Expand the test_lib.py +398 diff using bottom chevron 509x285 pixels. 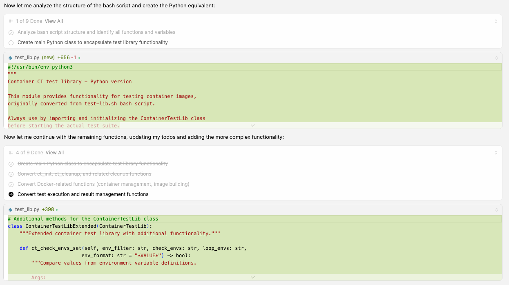coord(252,278)
